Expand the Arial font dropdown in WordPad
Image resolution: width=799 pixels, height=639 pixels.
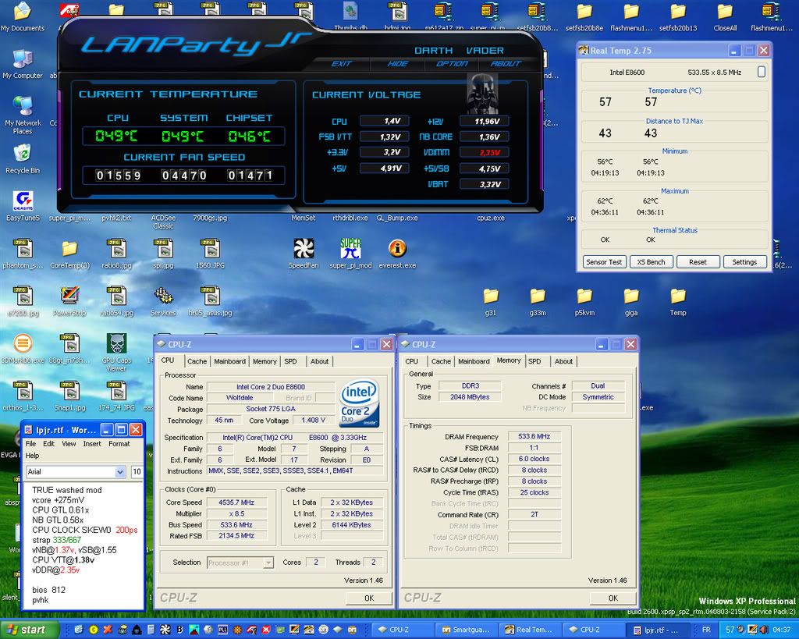(x=120, y=472)
